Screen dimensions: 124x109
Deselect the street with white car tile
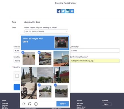coord(45,91)
